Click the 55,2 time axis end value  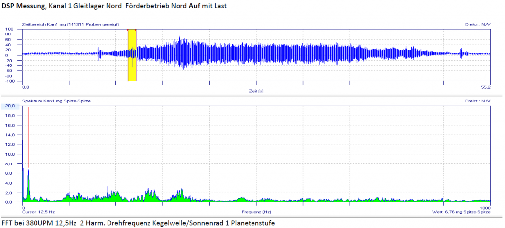coord(486,87)
